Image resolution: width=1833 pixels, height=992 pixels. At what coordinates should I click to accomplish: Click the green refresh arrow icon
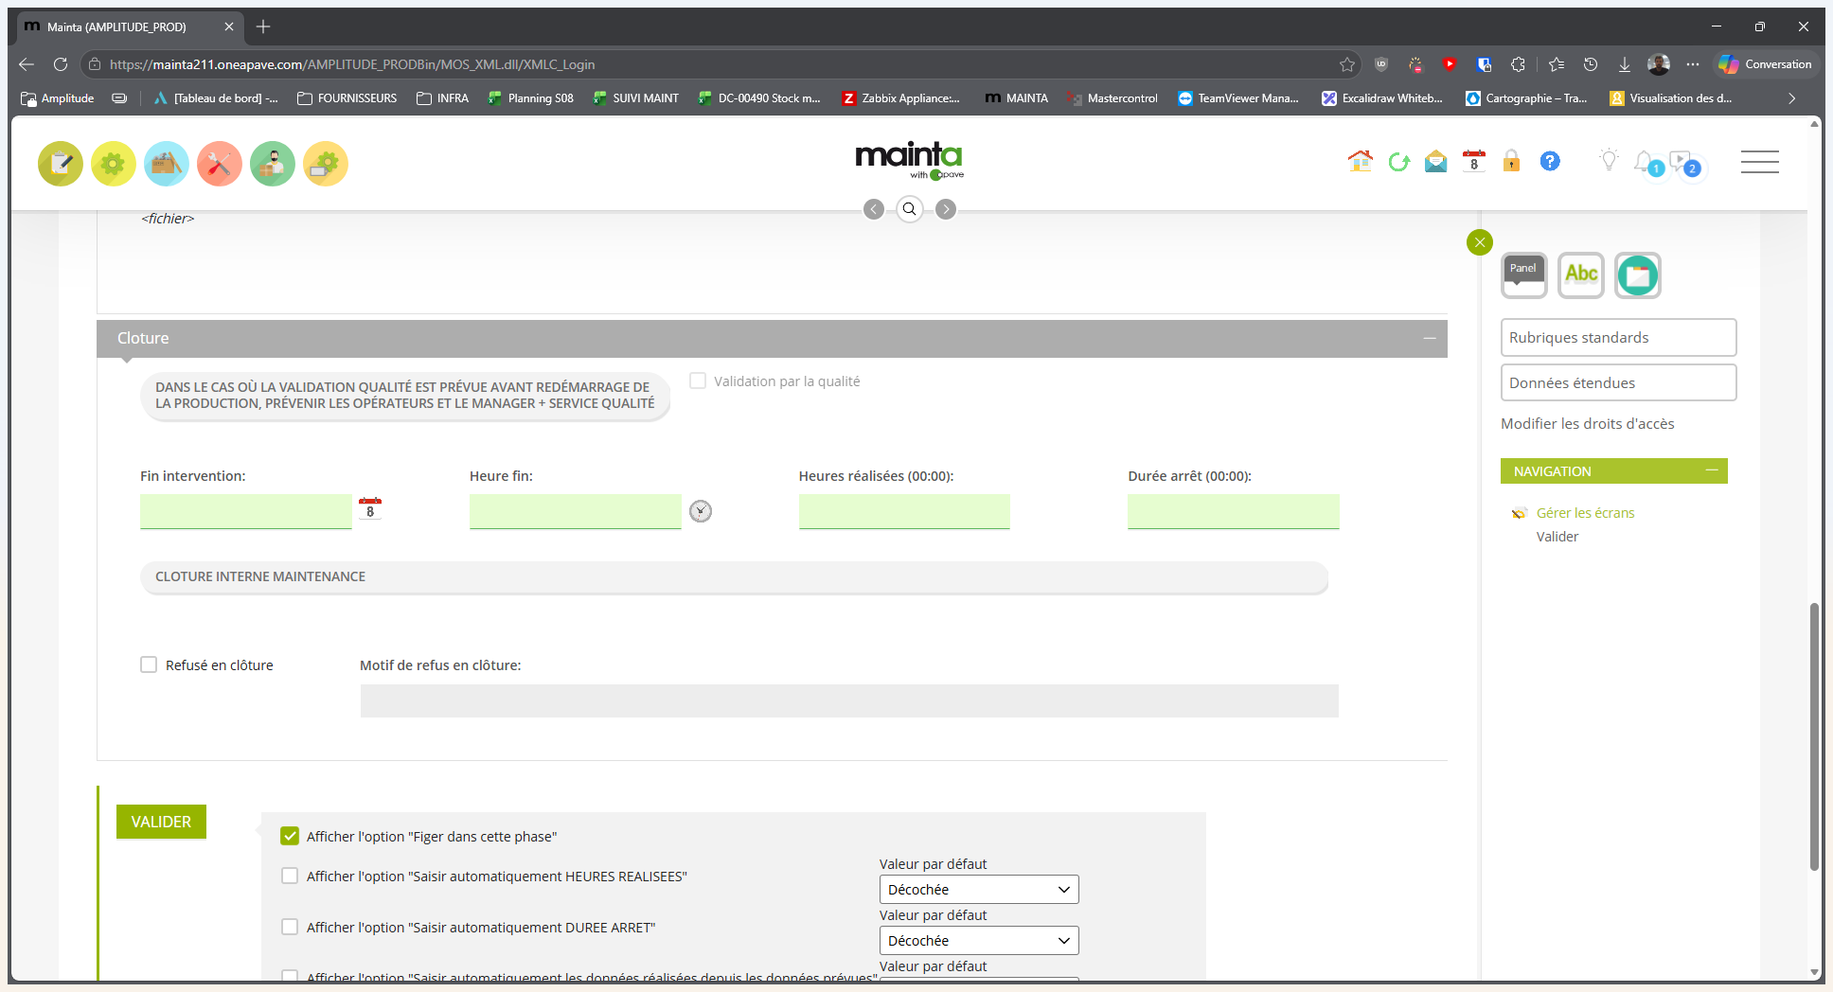click(x=1398, y=162)
